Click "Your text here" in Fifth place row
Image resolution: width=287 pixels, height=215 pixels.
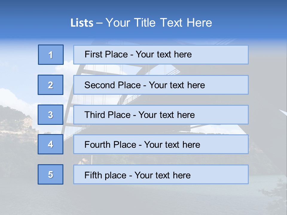coord(163,175)
